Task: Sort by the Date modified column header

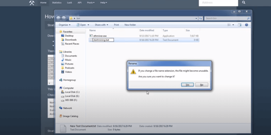Action: (147, 30)
